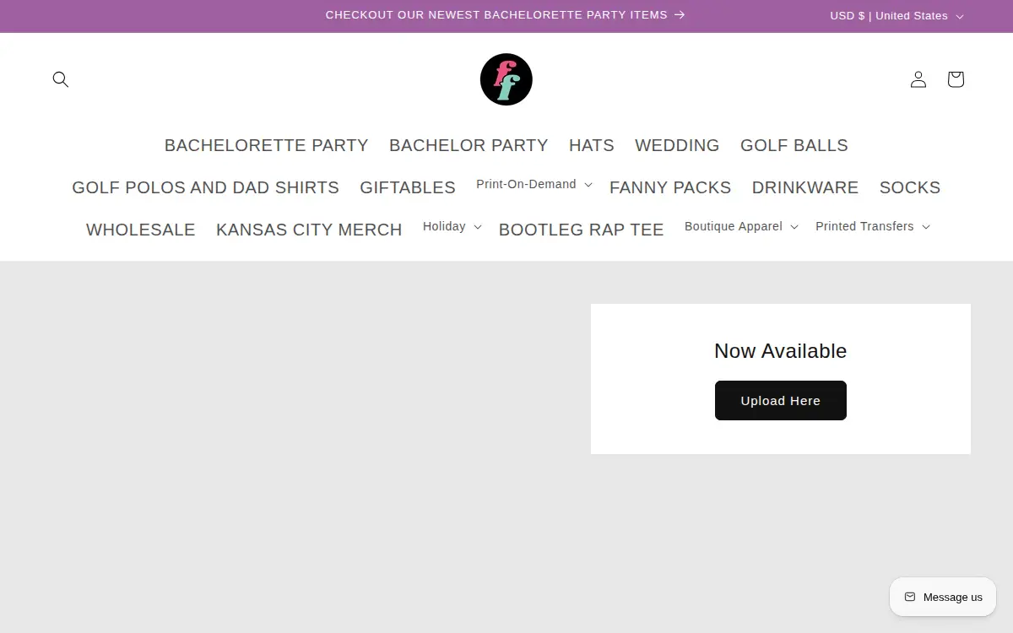This screenshot has height=633, width=1013.
Task: Open the Drinkware category
Action: tap(805, 187)
